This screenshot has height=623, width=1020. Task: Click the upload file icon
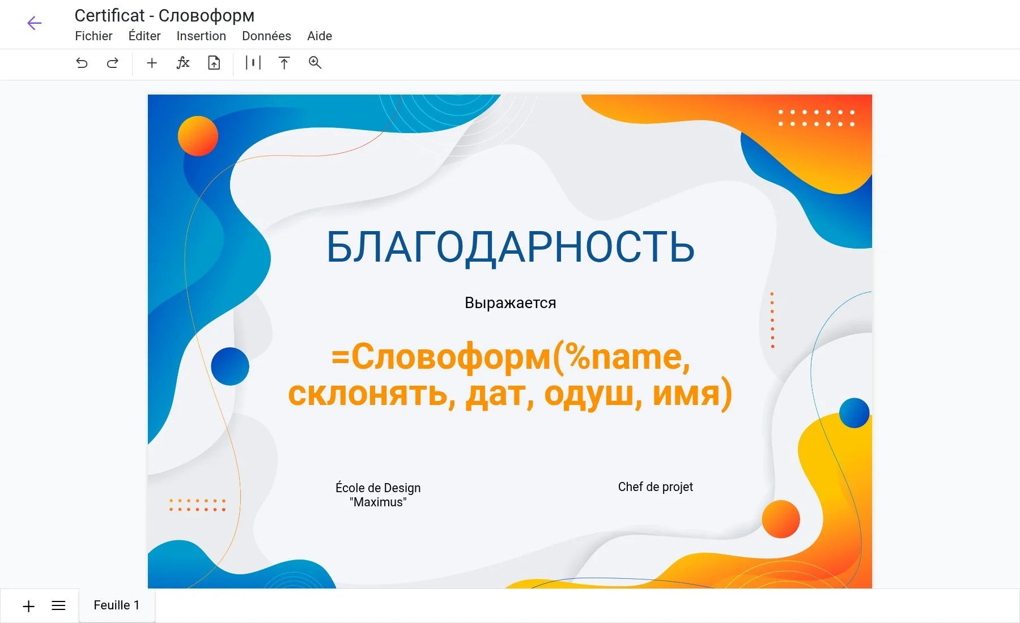click(214, 63)
